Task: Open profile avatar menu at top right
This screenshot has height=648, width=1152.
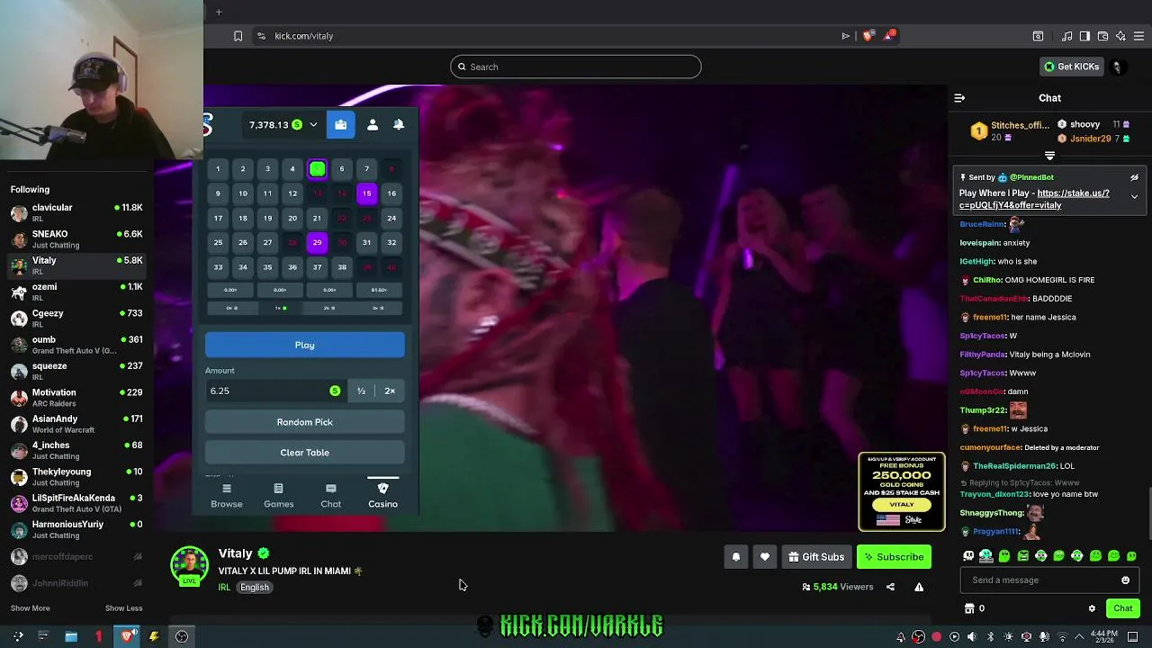Action: (x=1118, y=67)
